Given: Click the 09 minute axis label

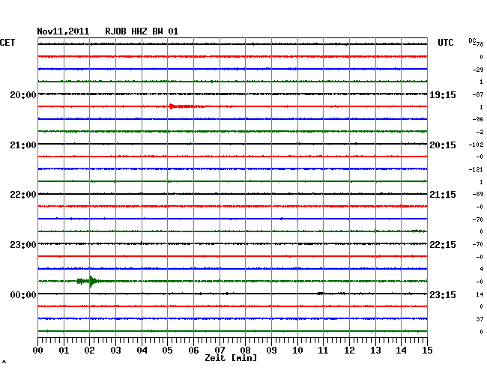Looking at the screenshot, I should [271, 350].
